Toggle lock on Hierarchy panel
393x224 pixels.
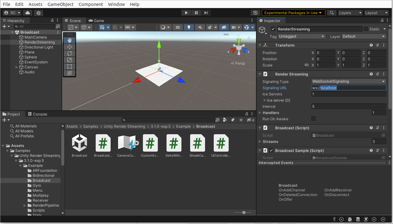(x=52, y=21)
